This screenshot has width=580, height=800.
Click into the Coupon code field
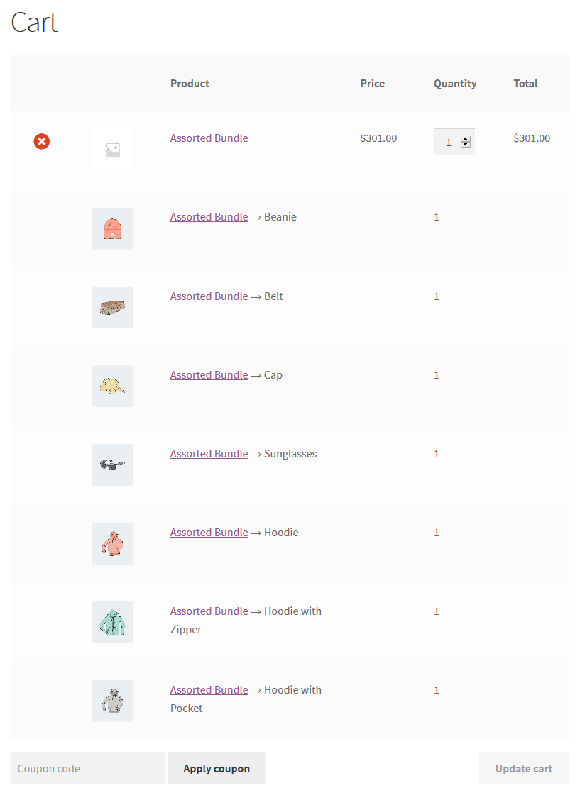87,768
